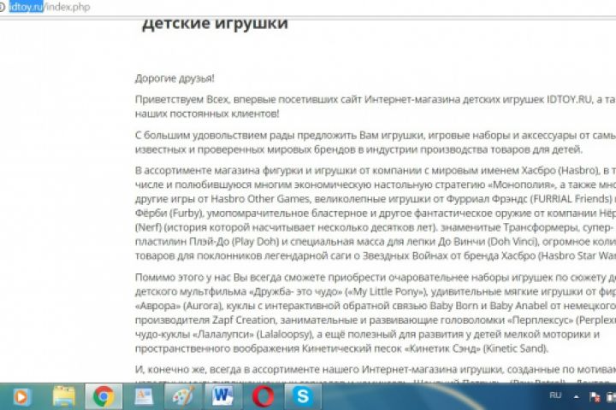Open Windows Media Player from the taskbar

point(21,397)
